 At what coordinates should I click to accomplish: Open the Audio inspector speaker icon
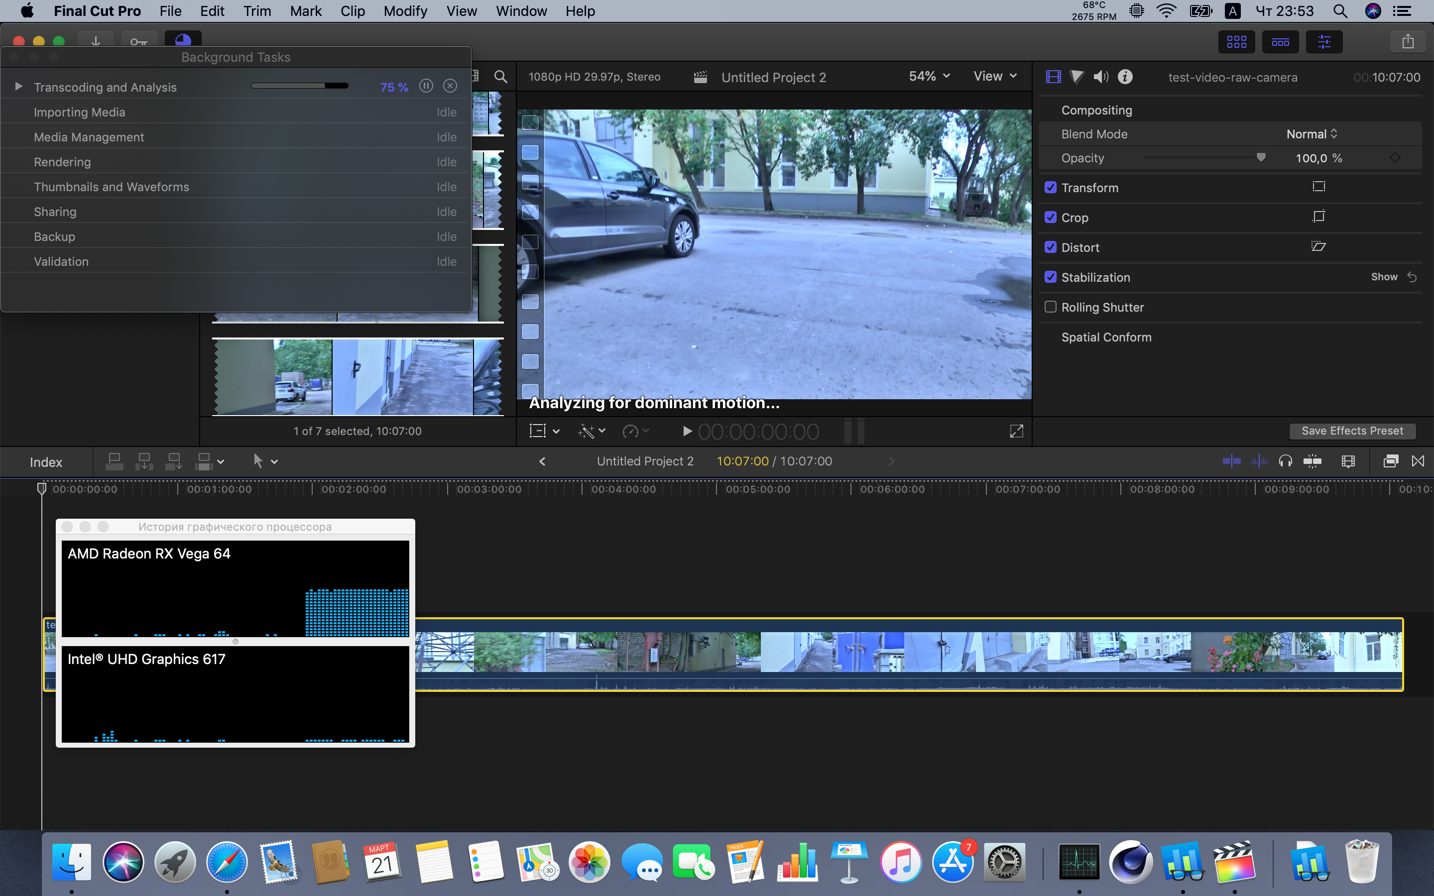pos(1100,77)
